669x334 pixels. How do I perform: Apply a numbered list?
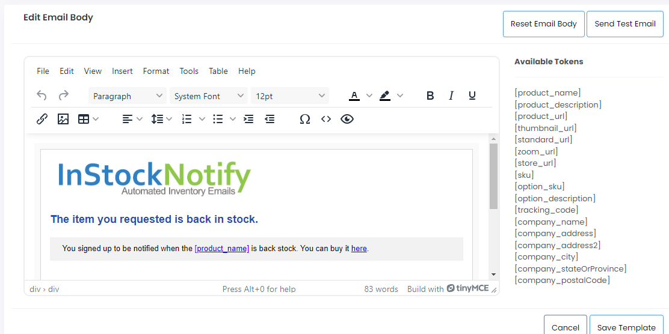pyautogui.click(x=187, y=120)
